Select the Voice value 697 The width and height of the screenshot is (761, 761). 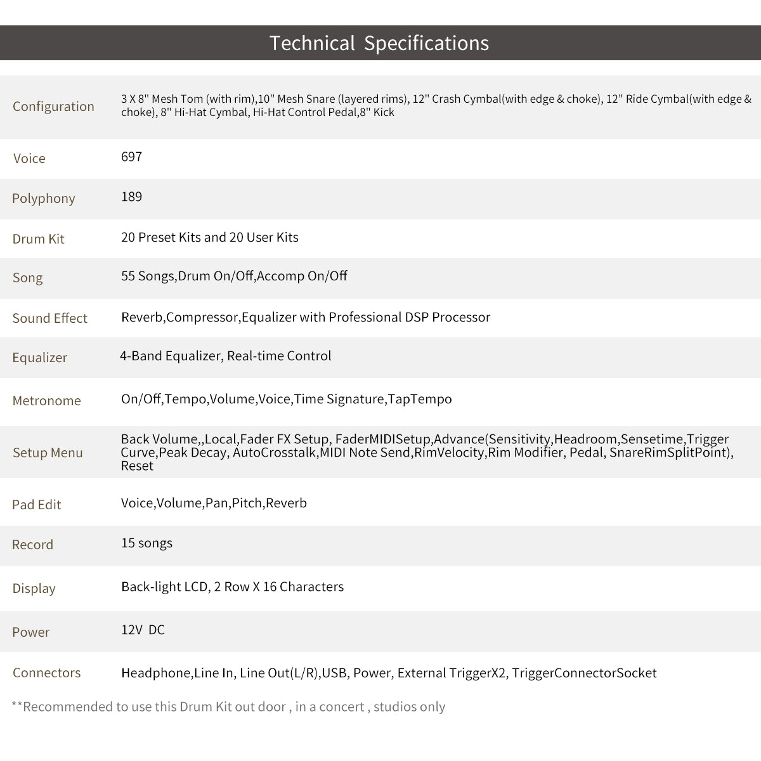coord(131,157)
